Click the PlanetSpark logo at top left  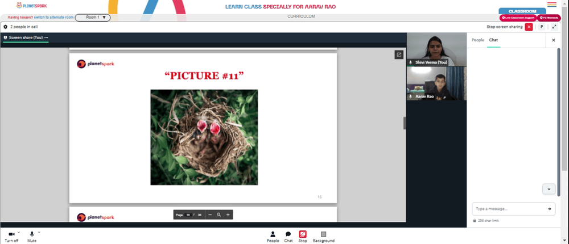31,6
